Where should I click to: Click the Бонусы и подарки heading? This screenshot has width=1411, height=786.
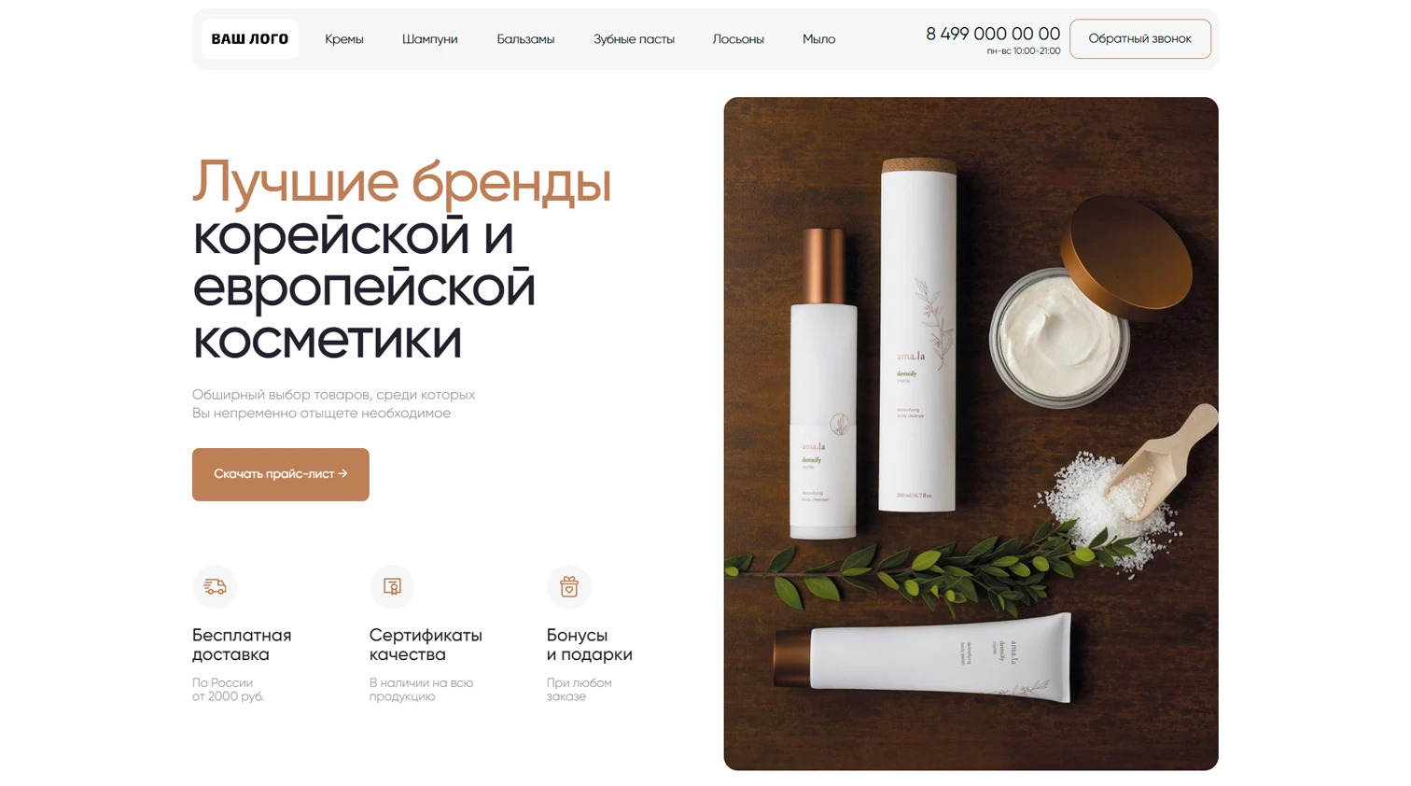click(x=590, y=645)
